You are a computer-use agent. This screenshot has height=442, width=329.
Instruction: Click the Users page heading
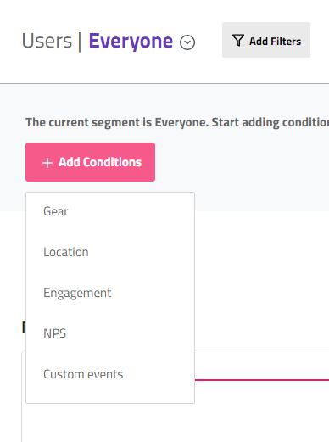[x=47, y=41]
